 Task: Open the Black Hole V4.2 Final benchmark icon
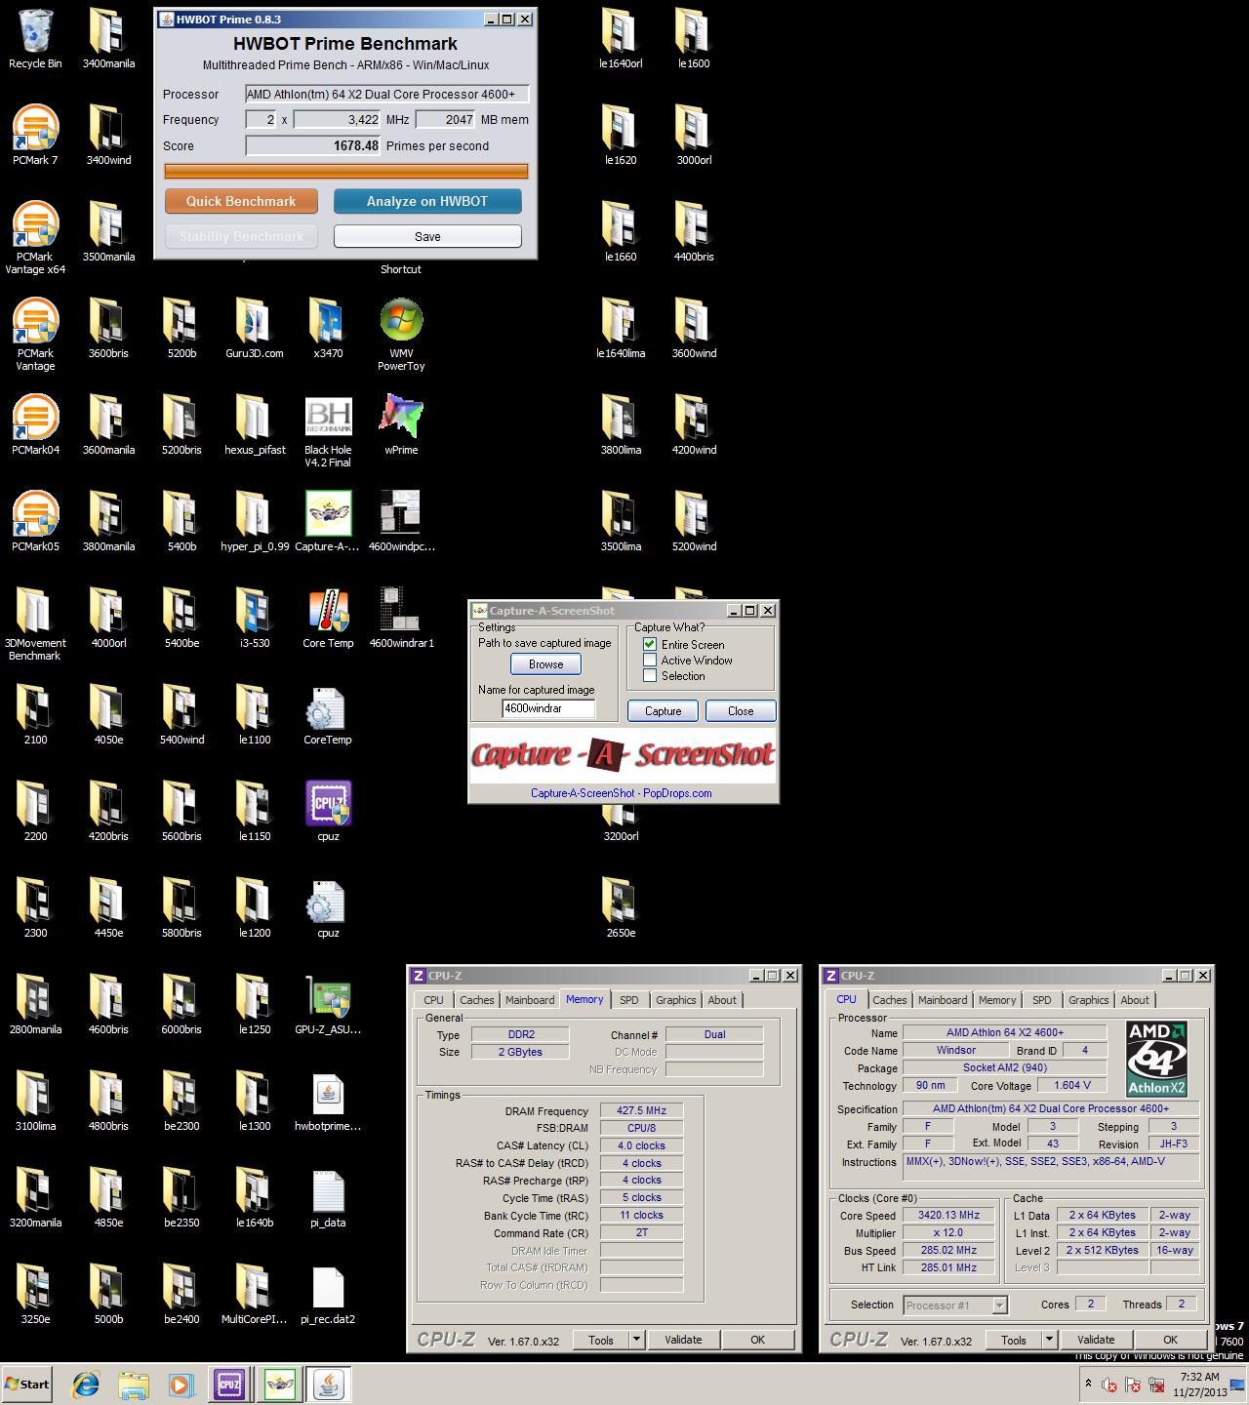pyautogui.click(x=328, y=419)
